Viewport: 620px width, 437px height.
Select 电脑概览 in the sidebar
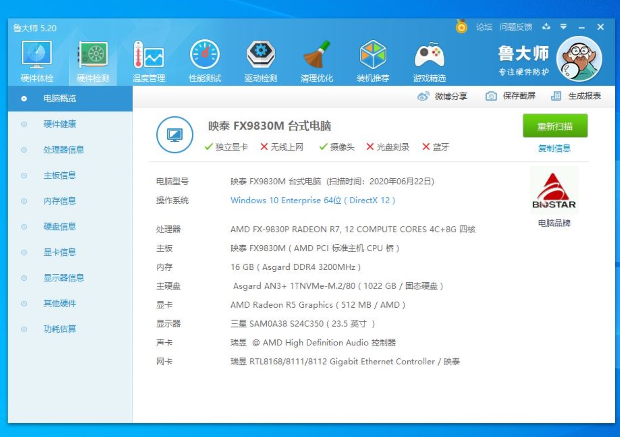[x=70, y=99]
